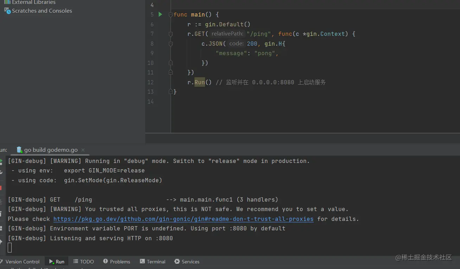
Task: Show the Problems tool window
Action: 116,262
